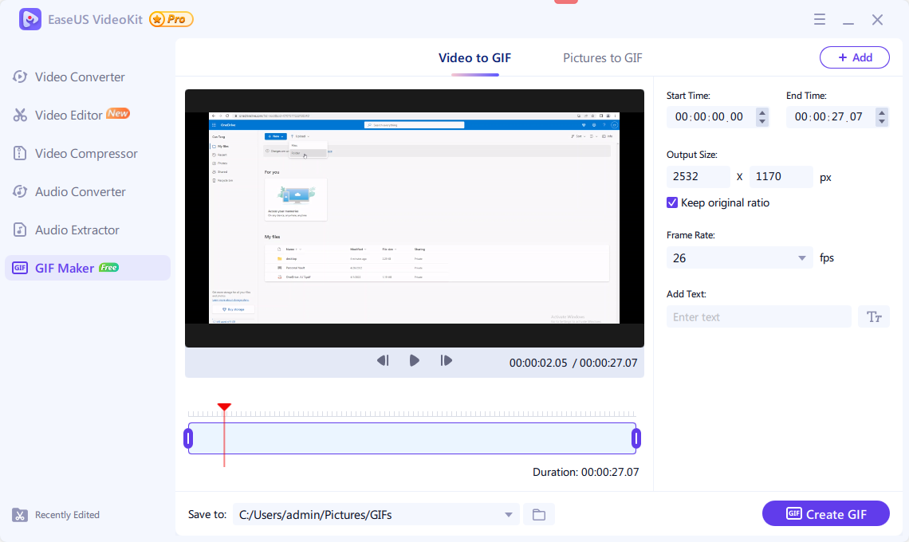Click the Video Editor scissors icon

point(20,115)
